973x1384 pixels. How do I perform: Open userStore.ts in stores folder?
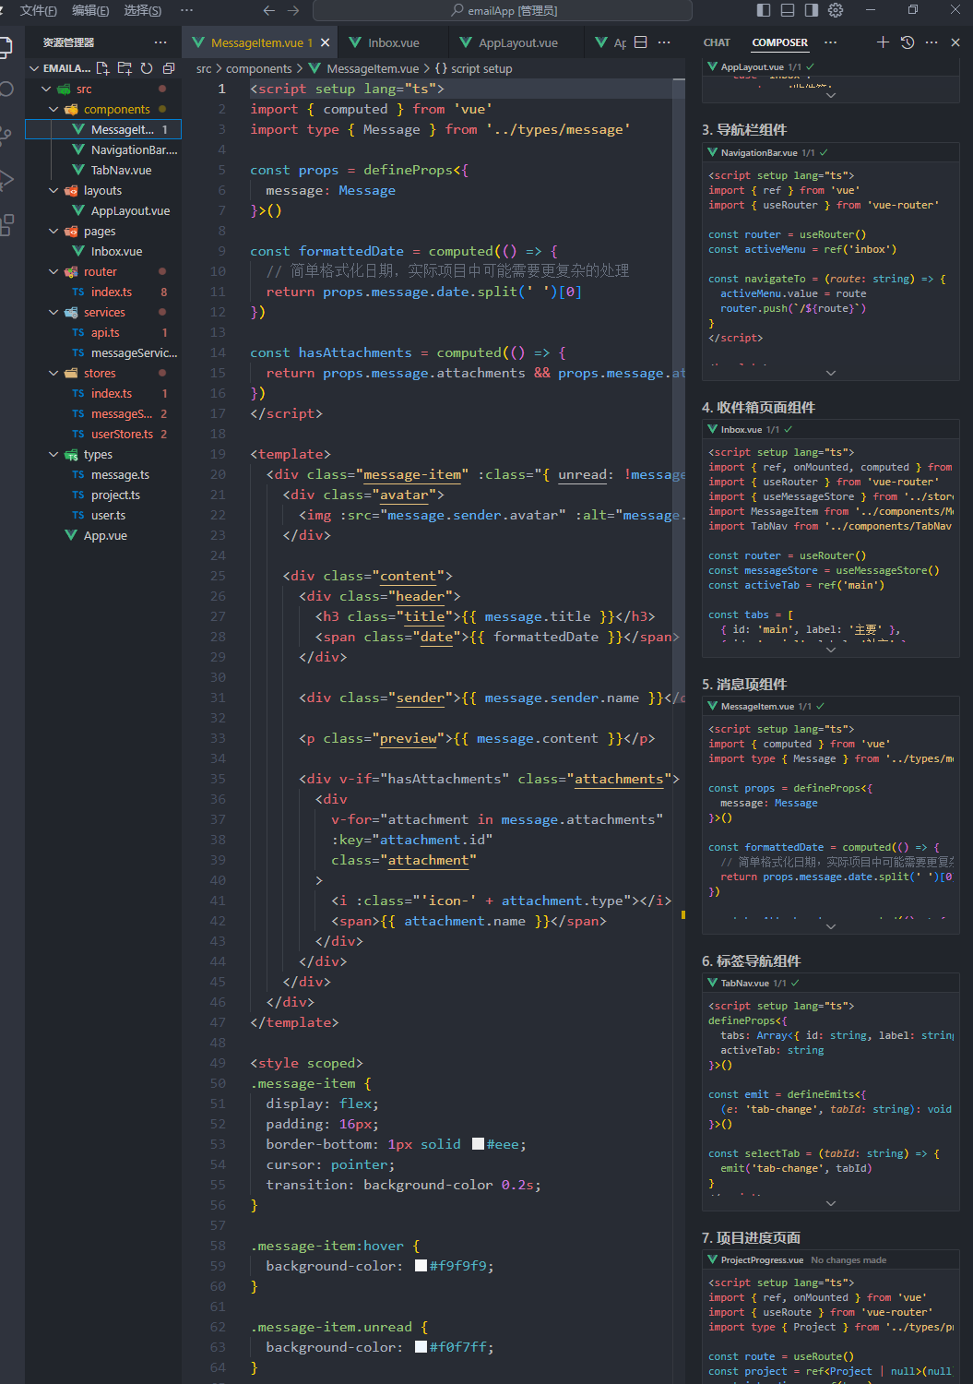coord(103,434)
